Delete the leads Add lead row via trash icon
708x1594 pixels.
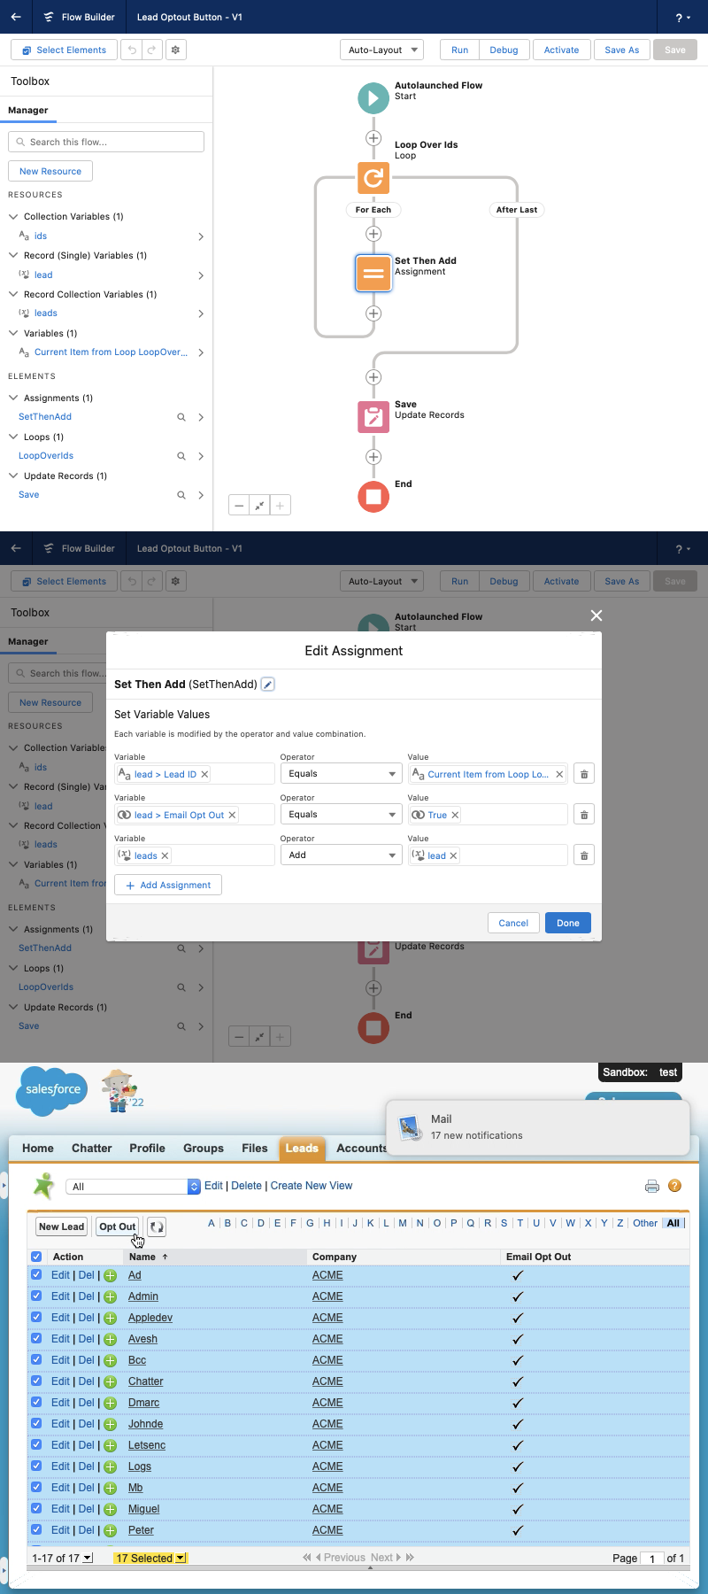coord(584,855)
